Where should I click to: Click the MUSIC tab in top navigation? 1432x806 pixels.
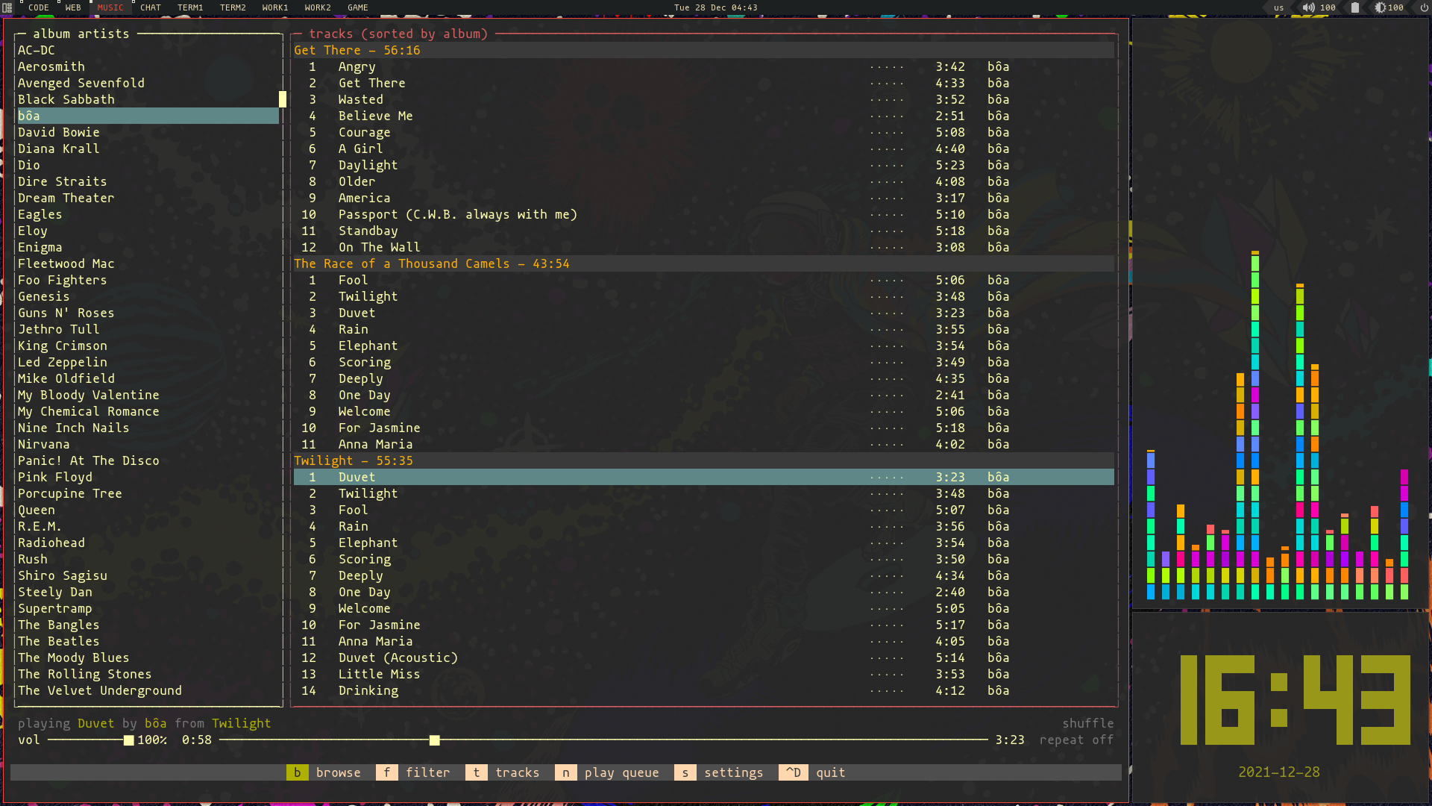pos(109,8)
